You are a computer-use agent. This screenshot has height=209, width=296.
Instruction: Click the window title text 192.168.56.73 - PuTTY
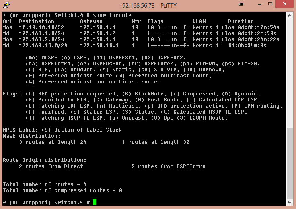pos(148,6)
